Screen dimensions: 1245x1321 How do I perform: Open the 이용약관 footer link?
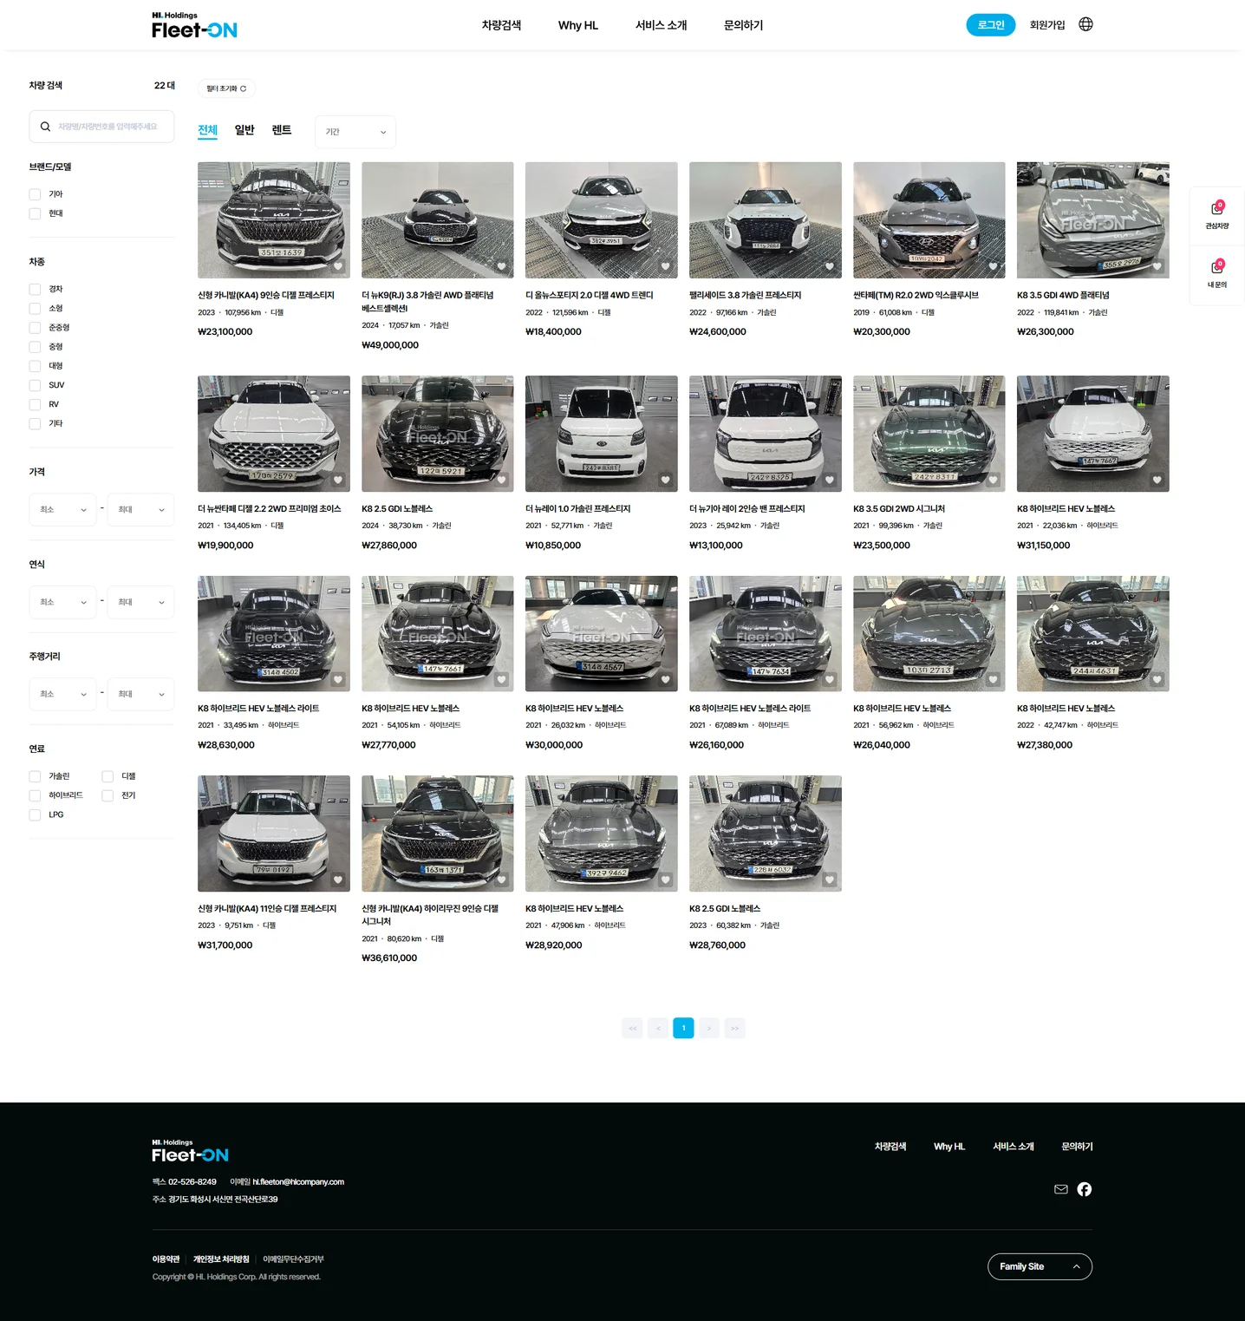click(166, 1259)
